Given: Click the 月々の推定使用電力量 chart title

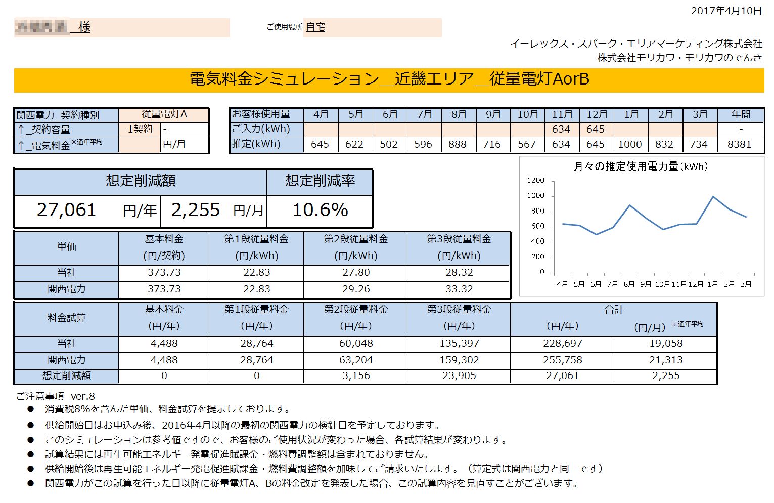Looking at the screenshot, I should point(641,166).
